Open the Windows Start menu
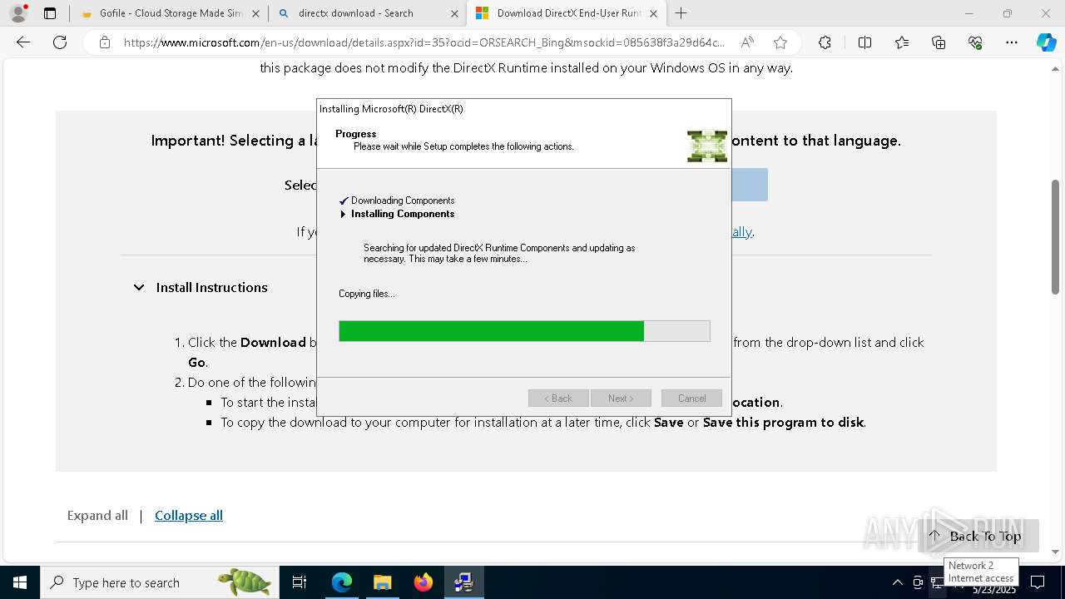1065x599 pixels. [x=20, y=582]
